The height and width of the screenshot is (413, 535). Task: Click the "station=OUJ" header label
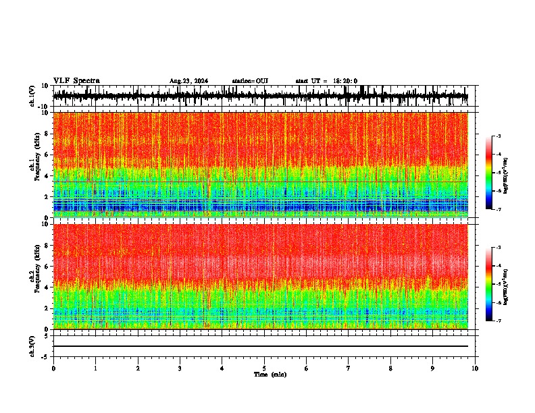click(250, 81)
